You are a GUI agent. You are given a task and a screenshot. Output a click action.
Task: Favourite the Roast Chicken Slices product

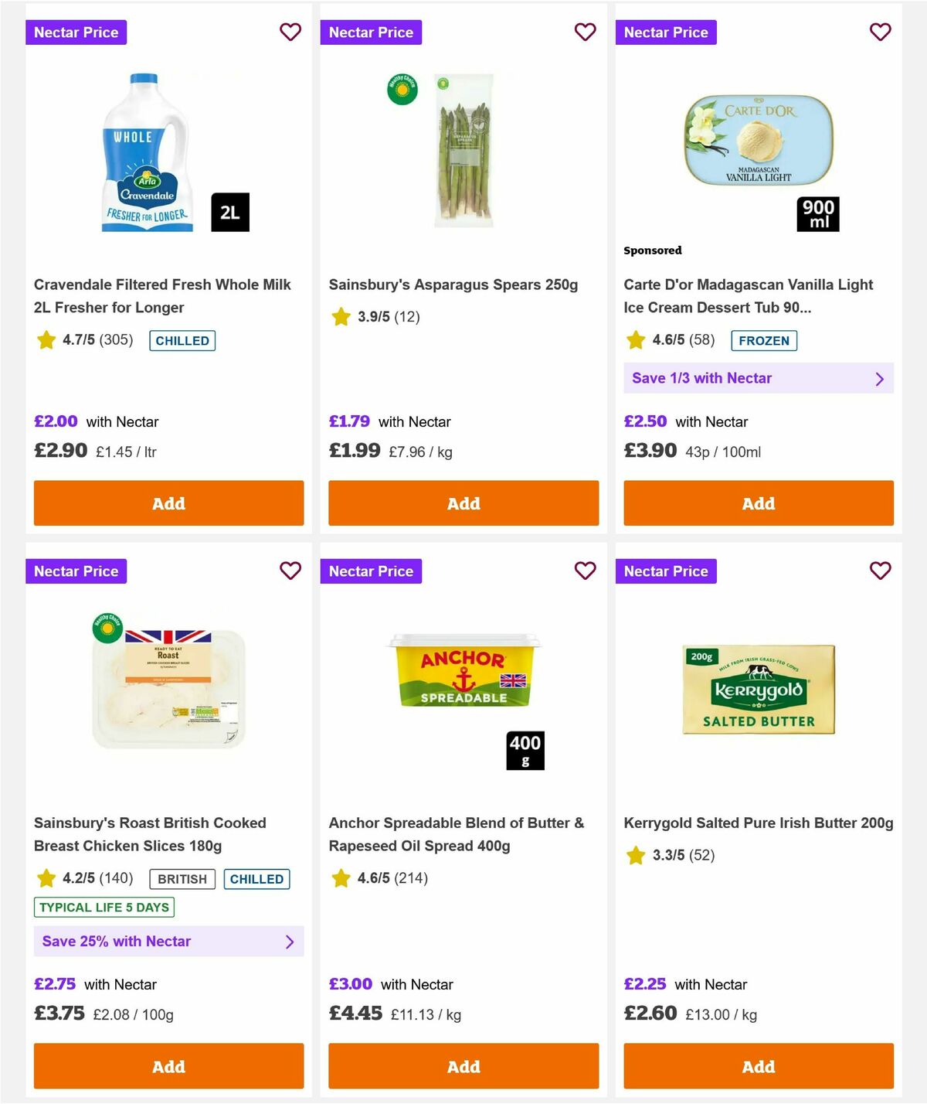tap(290, 571)
